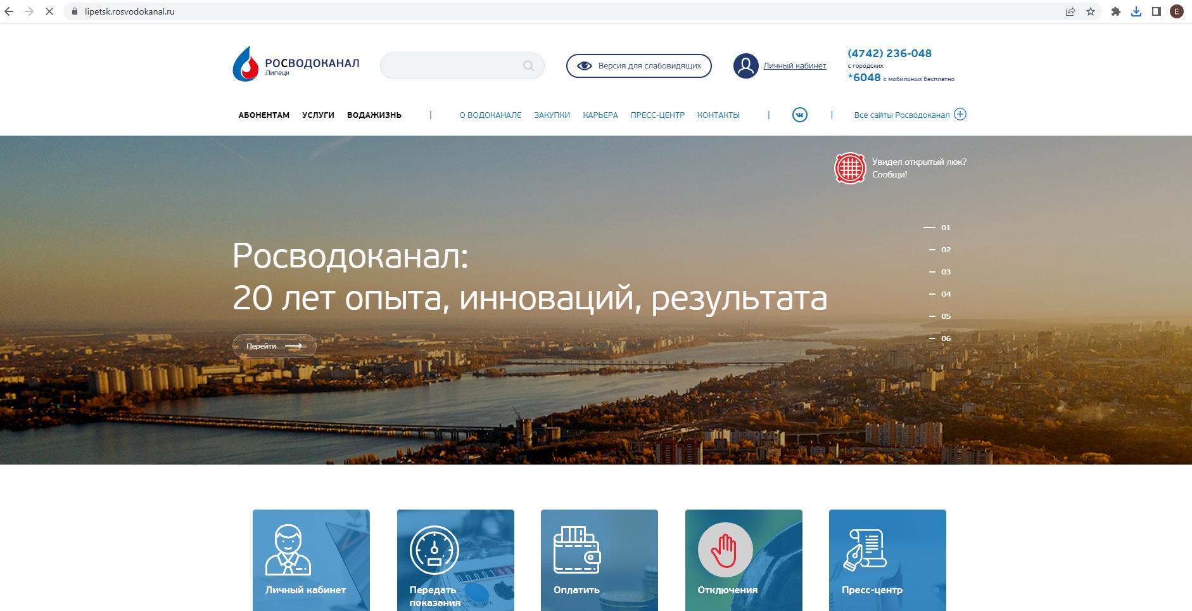Open ПРЕСС-ЦЕНТР in the top navigation
The height and width of the screenshot is (611, 1192).
(657, 115)
